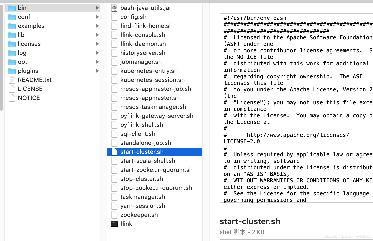Select the bin folder icon
Image resolution: width=373 pixels, height=241 pixels.
point(12,8)
